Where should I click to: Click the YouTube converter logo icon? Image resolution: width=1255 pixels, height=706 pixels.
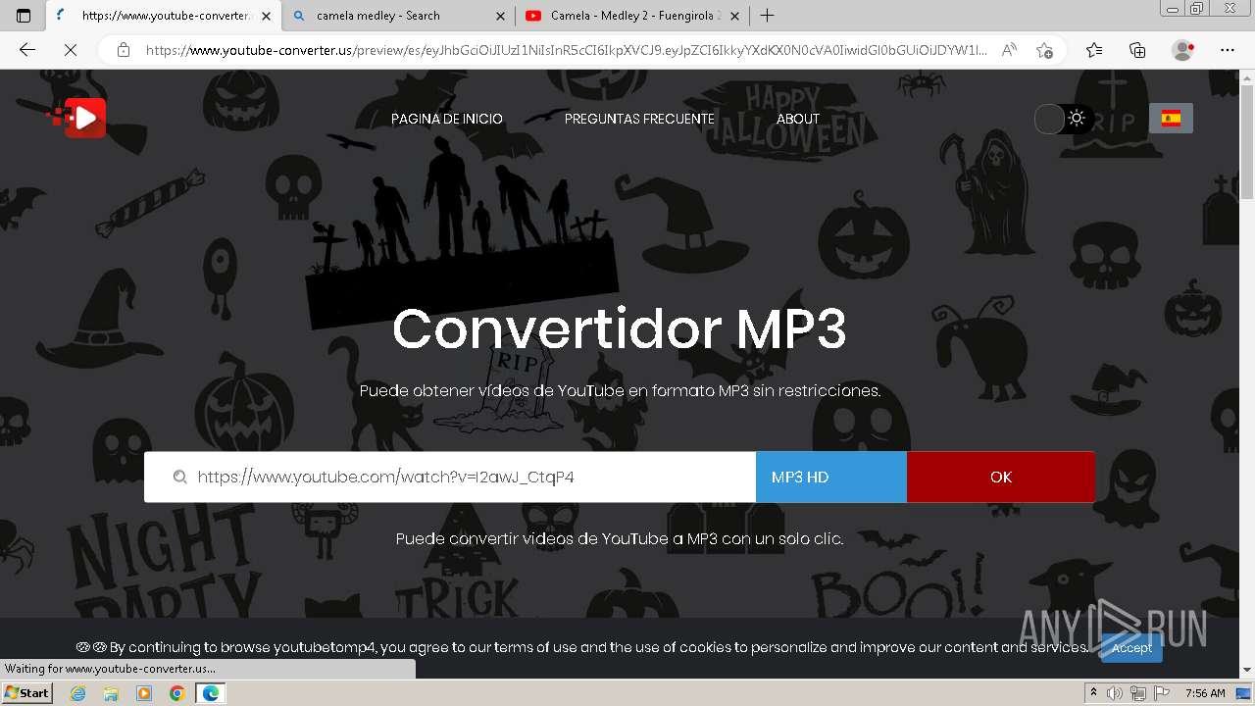coord(77,119)
